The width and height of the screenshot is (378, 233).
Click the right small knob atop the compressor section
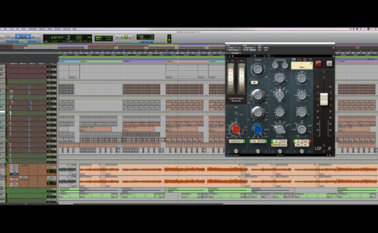point(285,65)
